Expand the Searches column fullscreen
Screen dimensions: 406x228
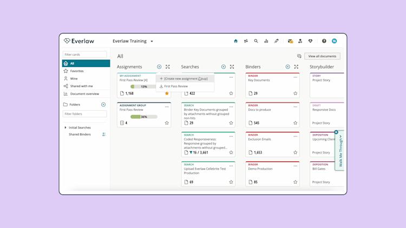232,66
